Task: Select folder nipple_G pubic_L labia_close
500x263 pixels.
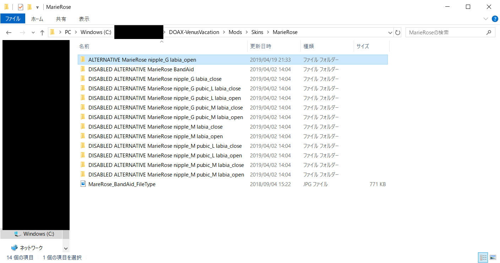Action: (233, 88)
